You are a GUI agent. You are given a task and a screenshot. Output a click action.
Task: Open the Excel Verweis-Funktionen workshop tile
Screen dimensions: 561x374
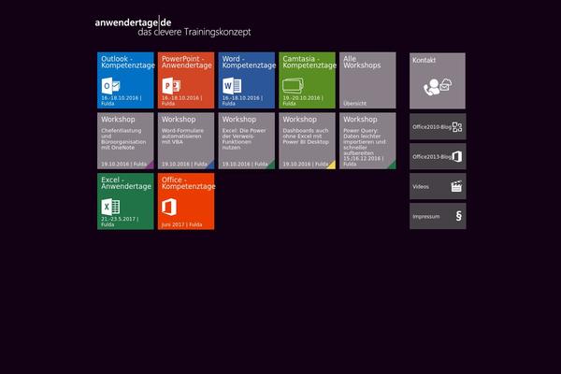click(x=247, y=141)
